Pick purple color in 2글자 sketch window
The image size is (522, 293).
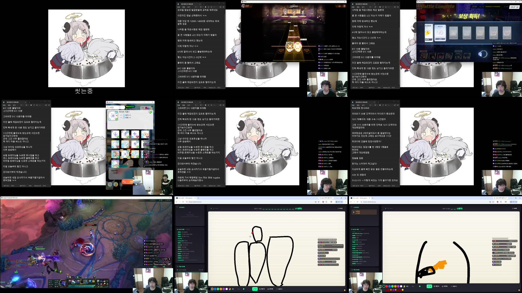(398, 286)
